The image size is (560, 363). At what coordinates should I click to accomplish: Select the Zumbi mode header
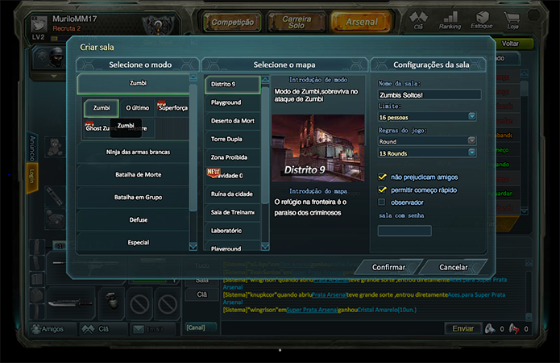[133, 83]
